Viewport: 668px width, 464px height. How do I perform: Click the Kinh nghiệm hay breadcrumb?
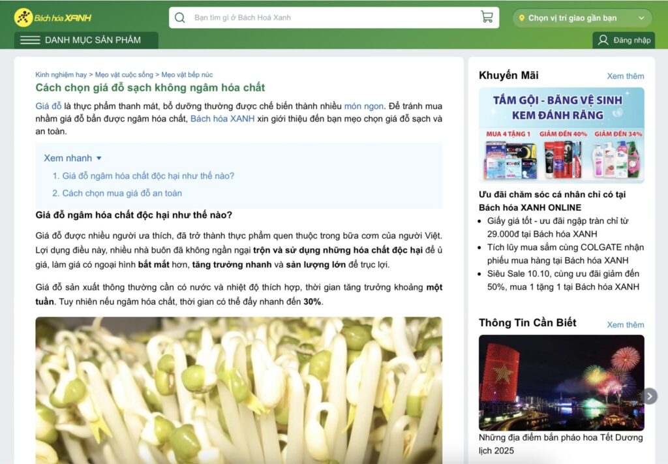click(61, 74)
